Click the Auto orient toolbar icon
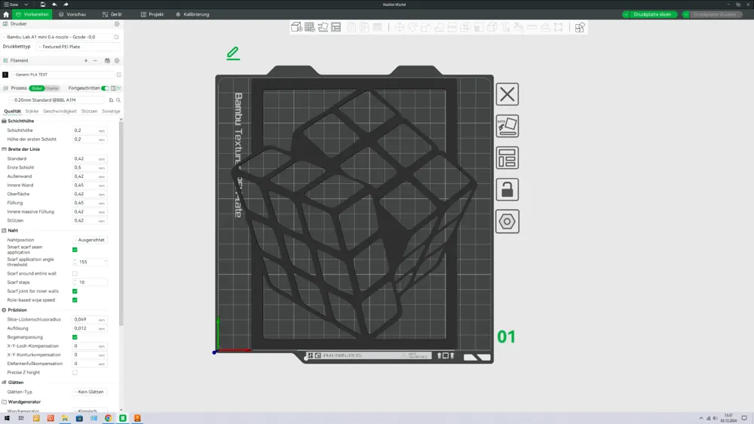Image resolution: width=754 pixels, height=424 pixels. tap(323, 27)
